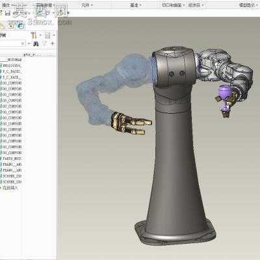Viewport: 260px width, 260px height.
Task: Select the MM0101054 component in model tree
Action: [11, 66]
